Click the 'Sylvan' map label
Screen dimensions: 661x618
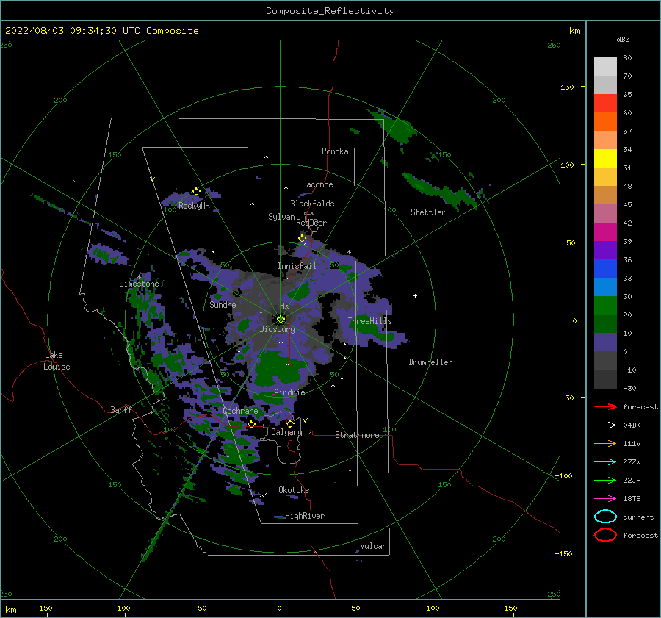coord(281,217)
